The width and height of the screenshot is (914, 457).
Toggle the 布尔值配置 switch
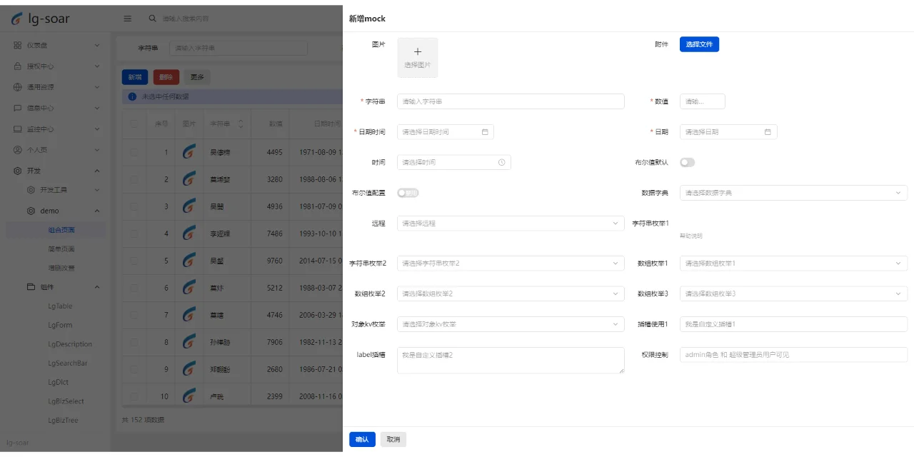click(408, 193)
